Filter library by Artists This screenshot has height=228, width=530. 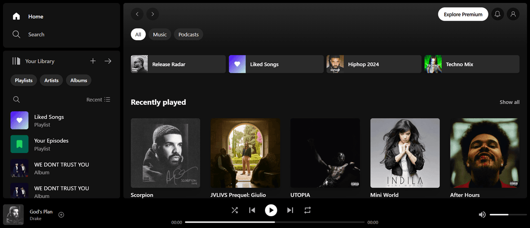click(x=52, y=80)
